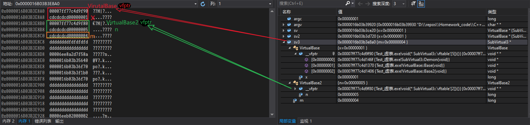
Task: Click the cube icon next to argc
Action: (289, 19)
